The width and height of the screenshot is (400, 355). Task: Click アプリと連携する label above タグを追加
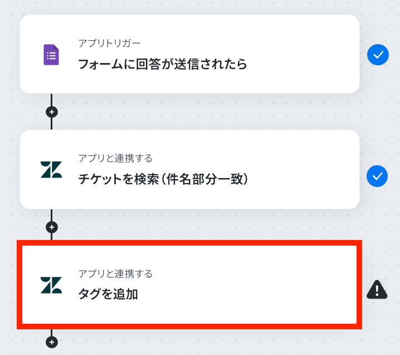tap(115, 274)
